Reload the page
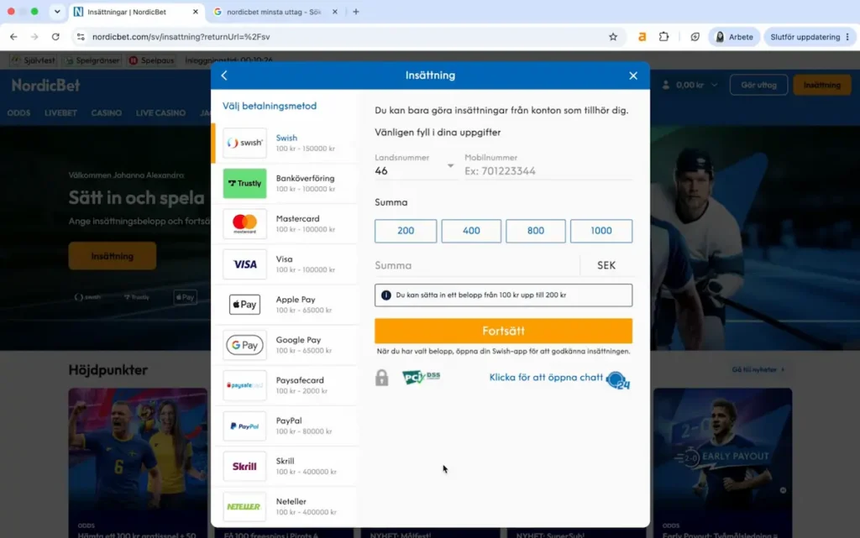 click(55, 37)
